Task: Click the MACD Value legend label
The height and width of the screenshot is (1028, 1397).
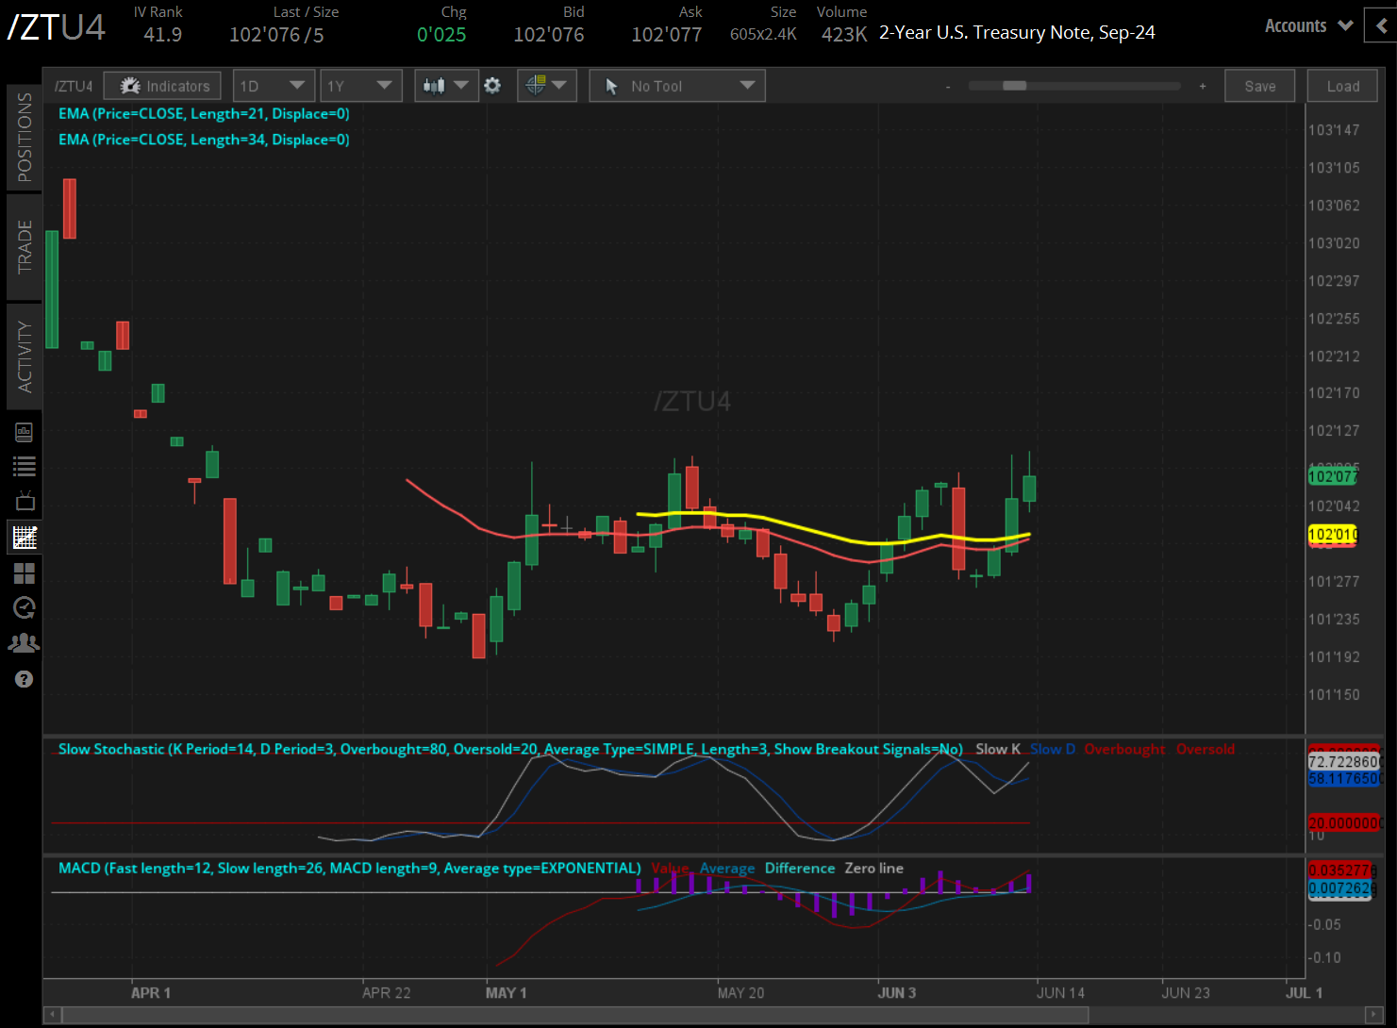Action: (670, 868)
